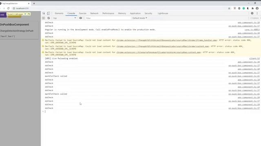Click Angular development mode message

click(x=100, y=30)
